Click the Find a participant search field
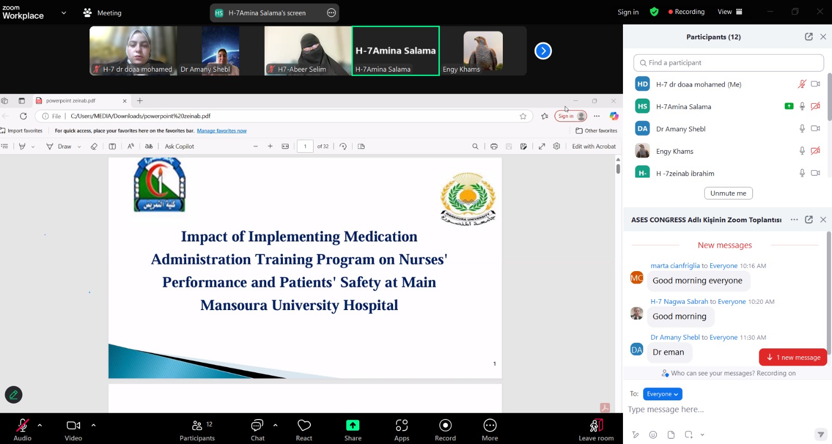832x444 pixels. pos(729,63)
